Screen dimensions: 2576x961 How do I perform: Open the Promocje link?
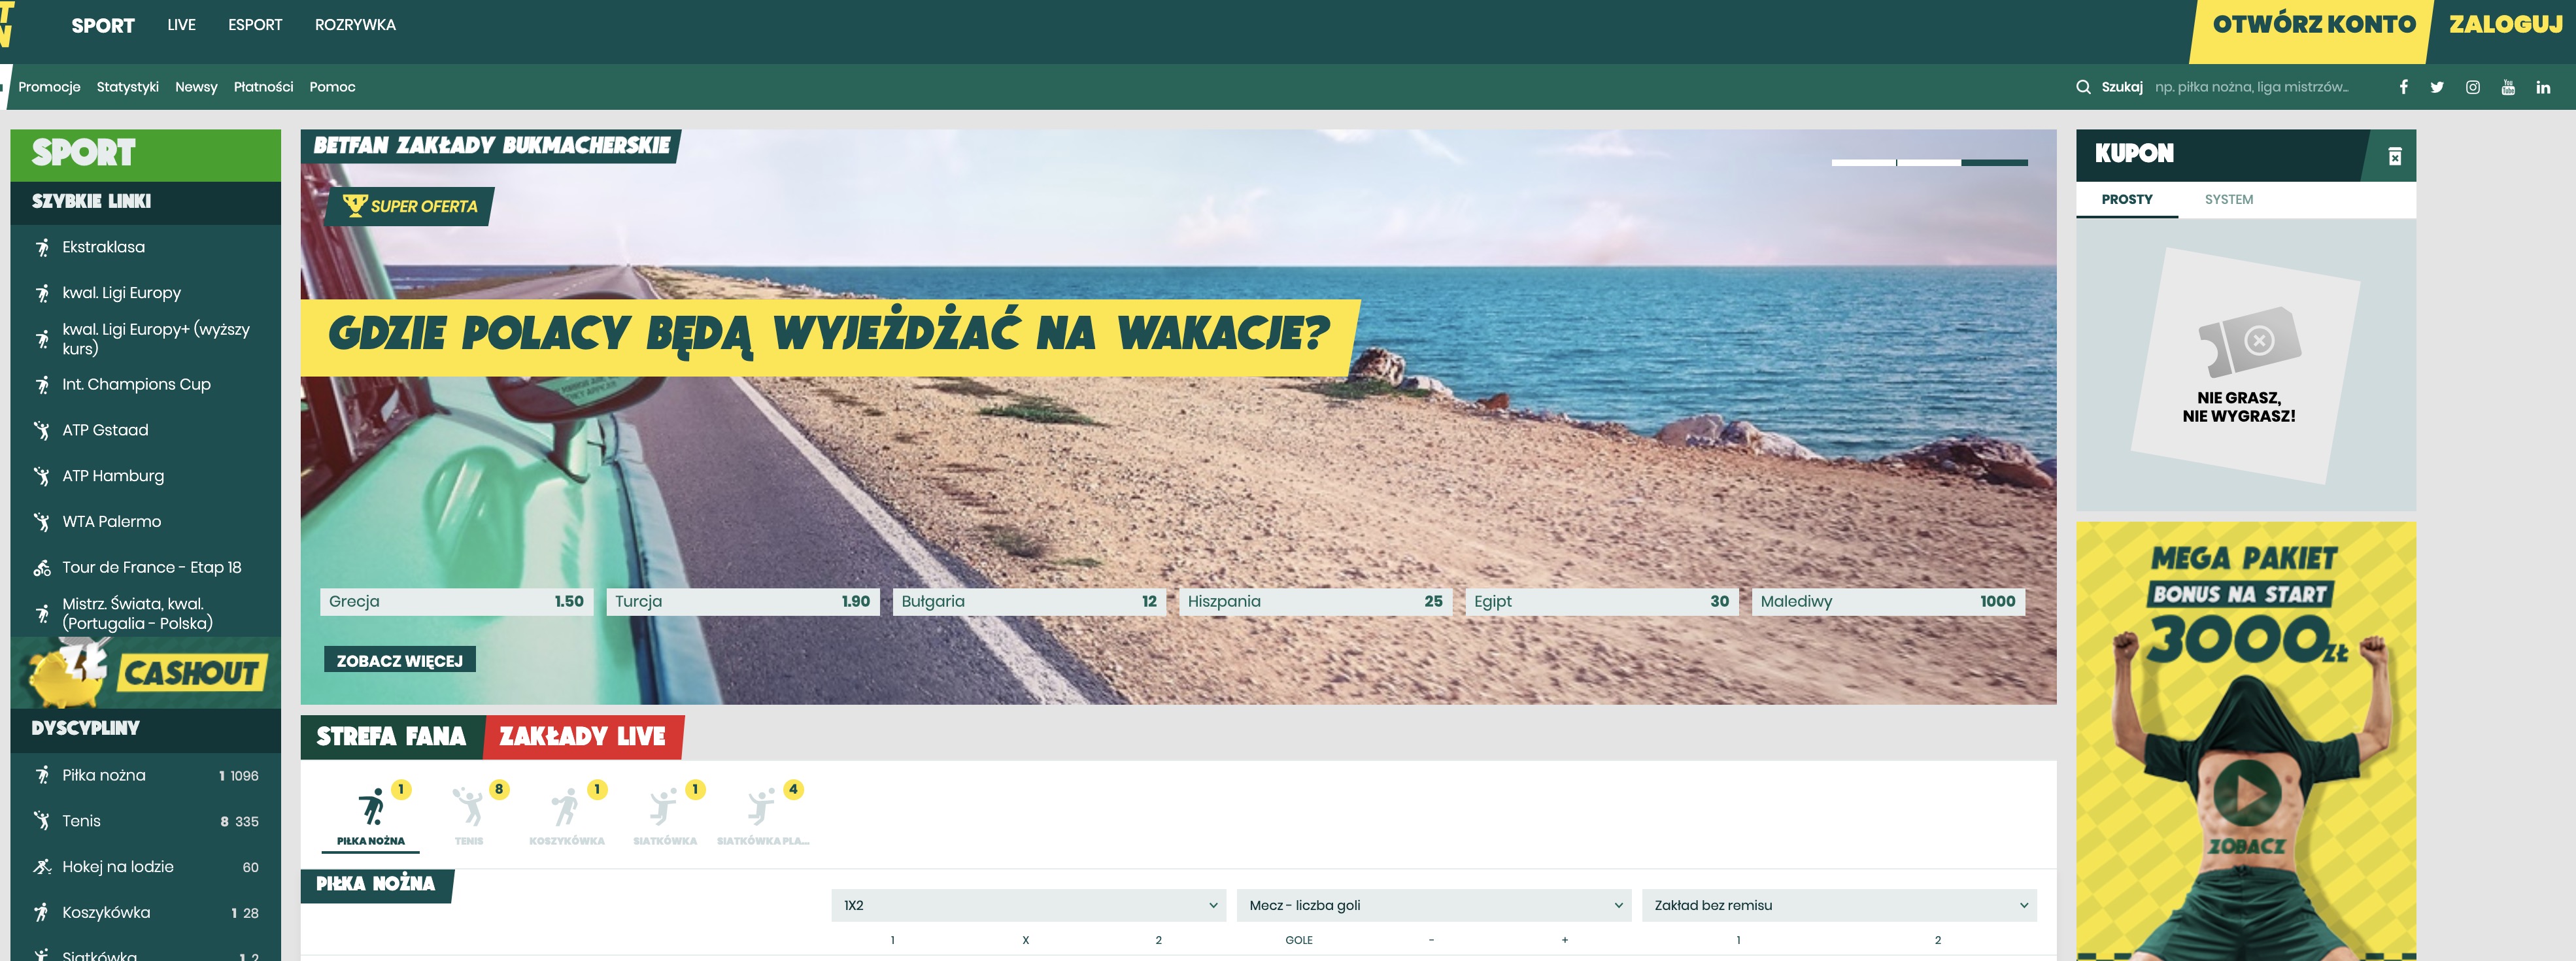click(x=49, y=87)
